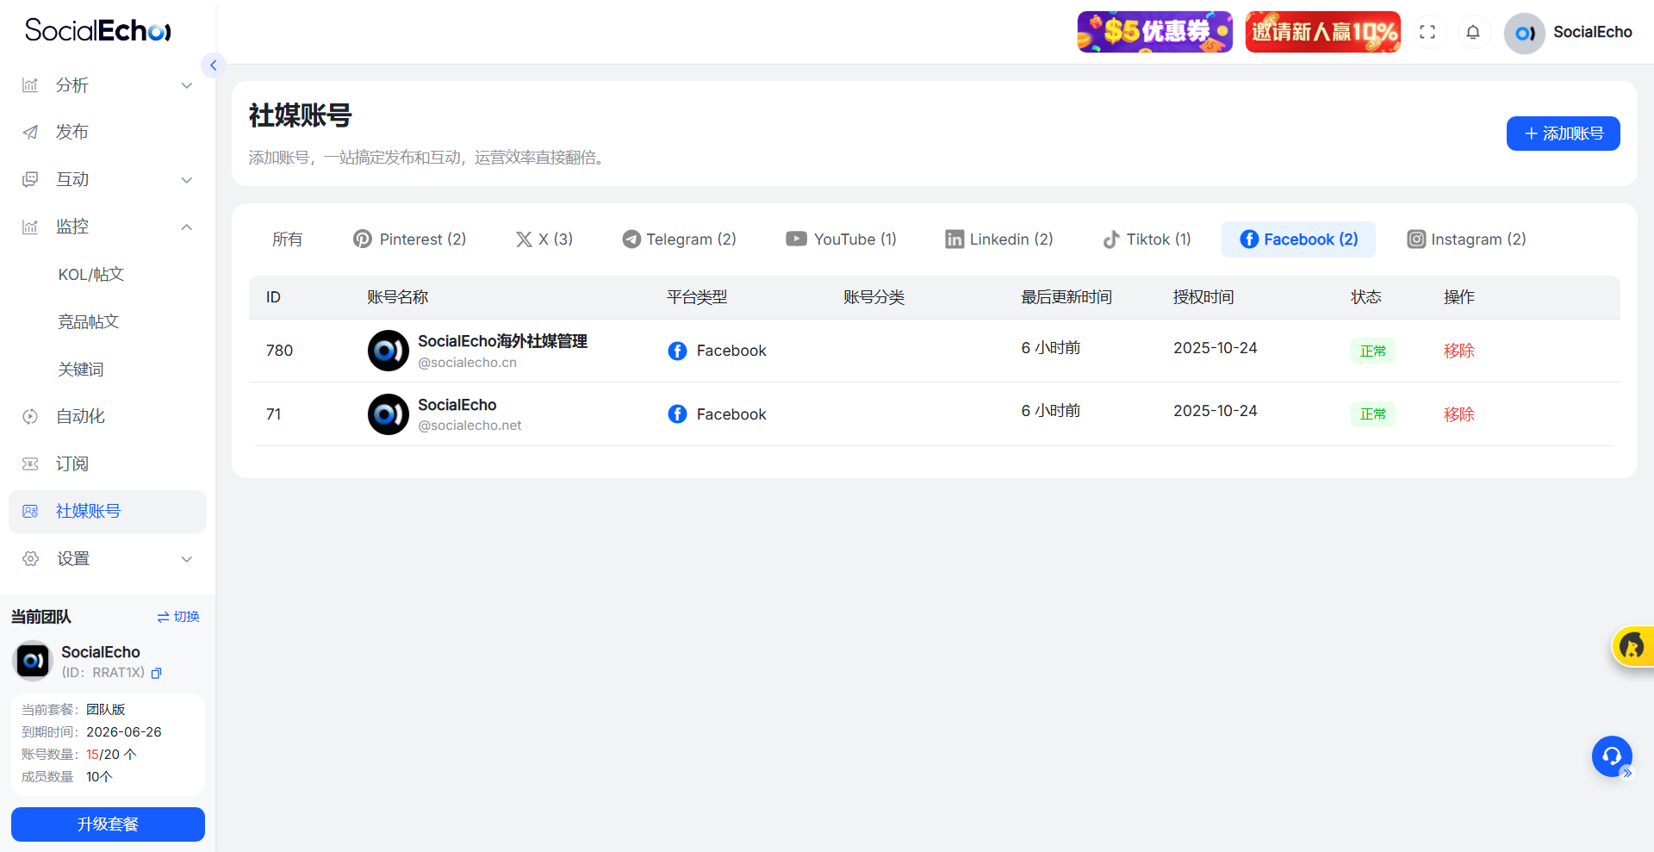Viewport: 1654px width, 852px height.
Task: Select the Facebook (2) tab
Action: pyautogui.click(x=1298, y=239)
